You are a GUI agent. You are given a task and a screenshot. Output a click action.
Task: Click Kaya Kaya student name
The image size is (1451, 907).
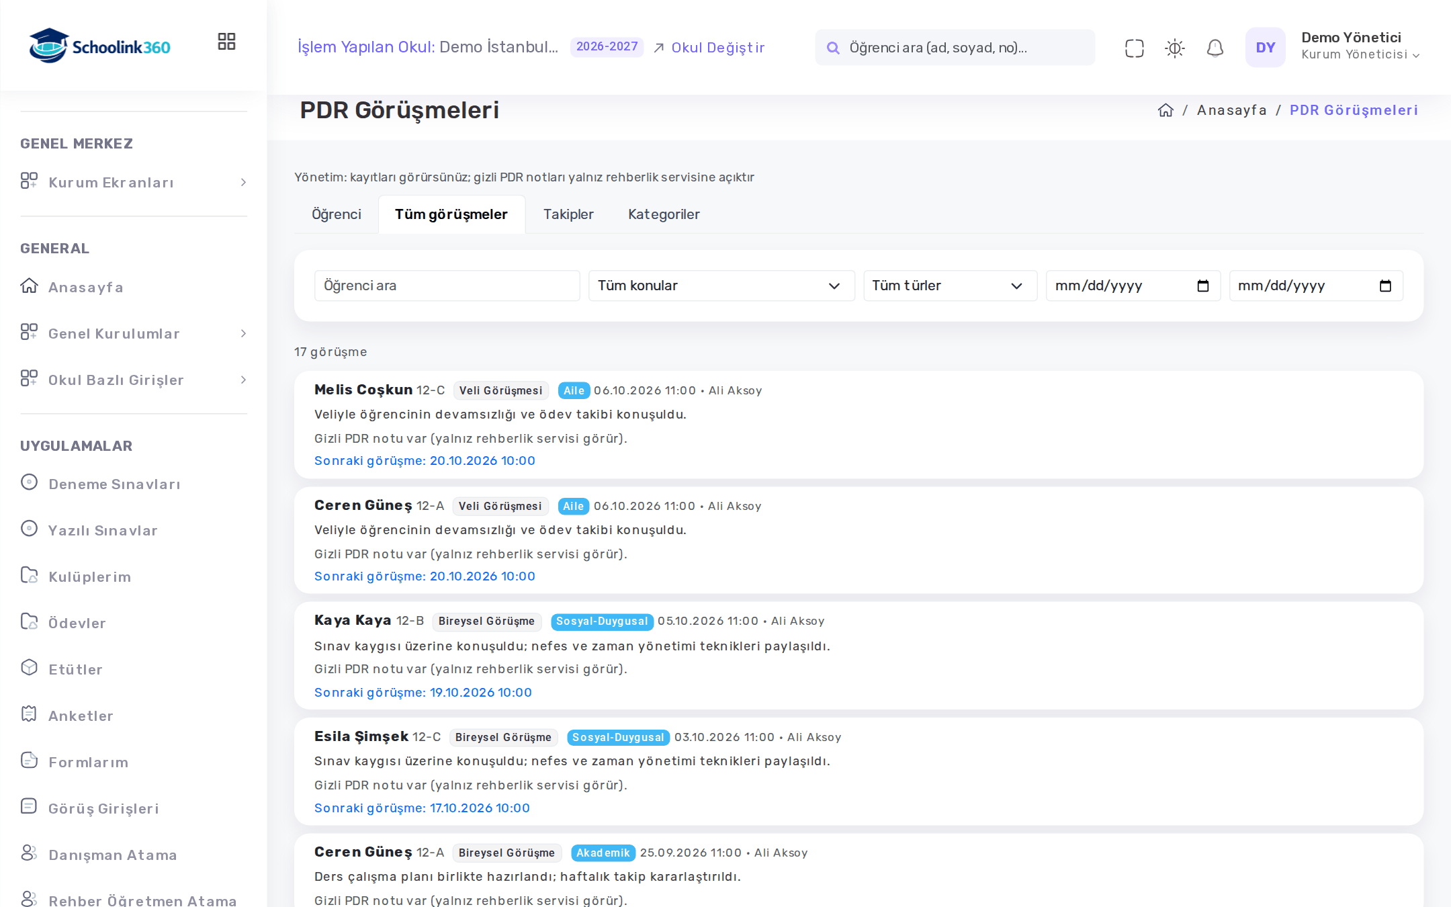[353, 620]
